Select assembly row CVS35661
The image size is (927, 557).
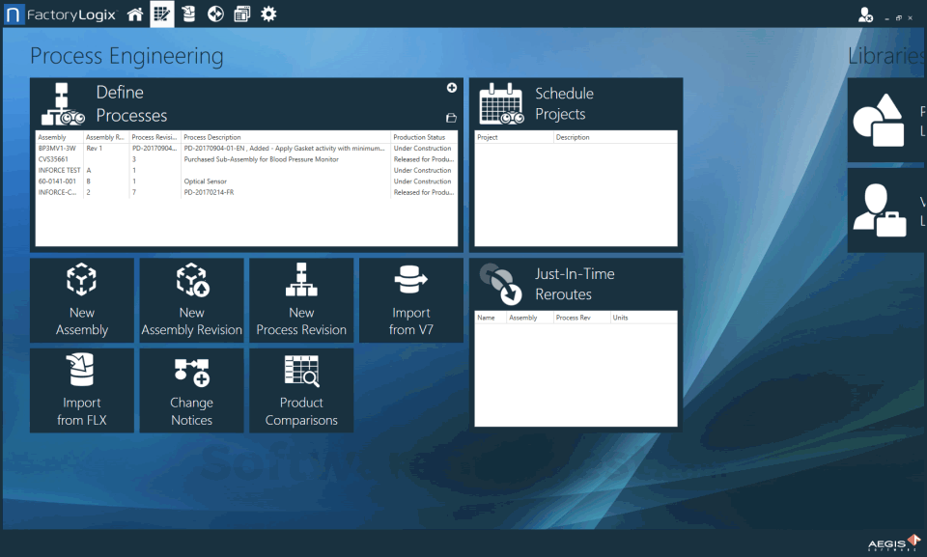tap(56, 158)
